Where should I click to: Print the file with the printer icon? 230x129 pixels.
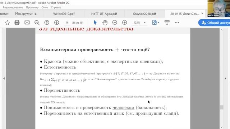(x=17, y=23)
